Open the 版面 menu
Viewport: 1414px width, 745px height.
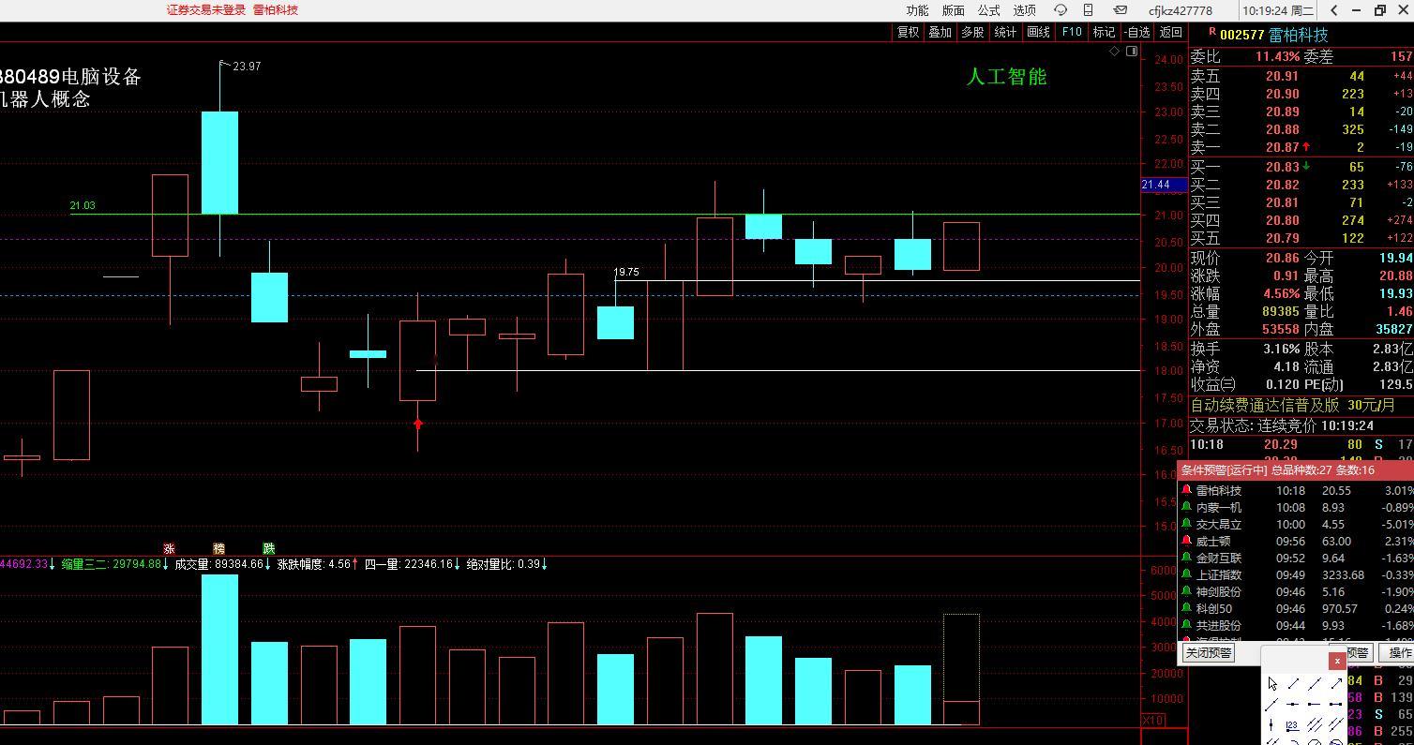click(953, 10)
